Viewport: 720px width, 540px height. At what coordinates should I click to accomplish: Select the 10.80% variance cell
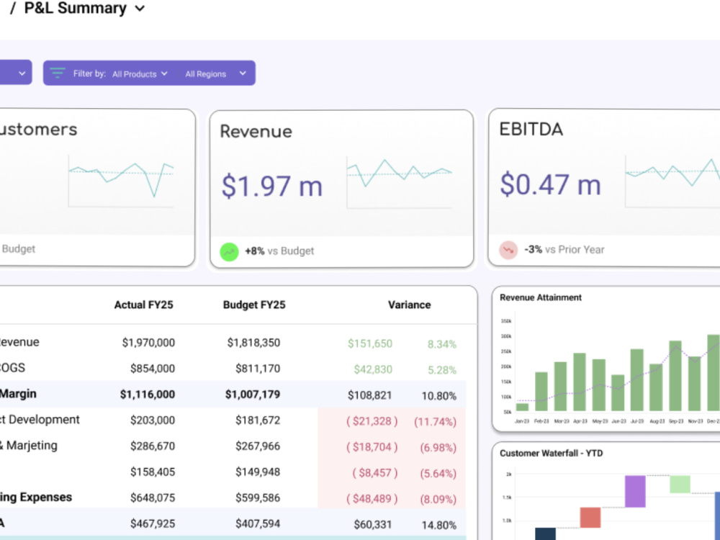point(439,396)
